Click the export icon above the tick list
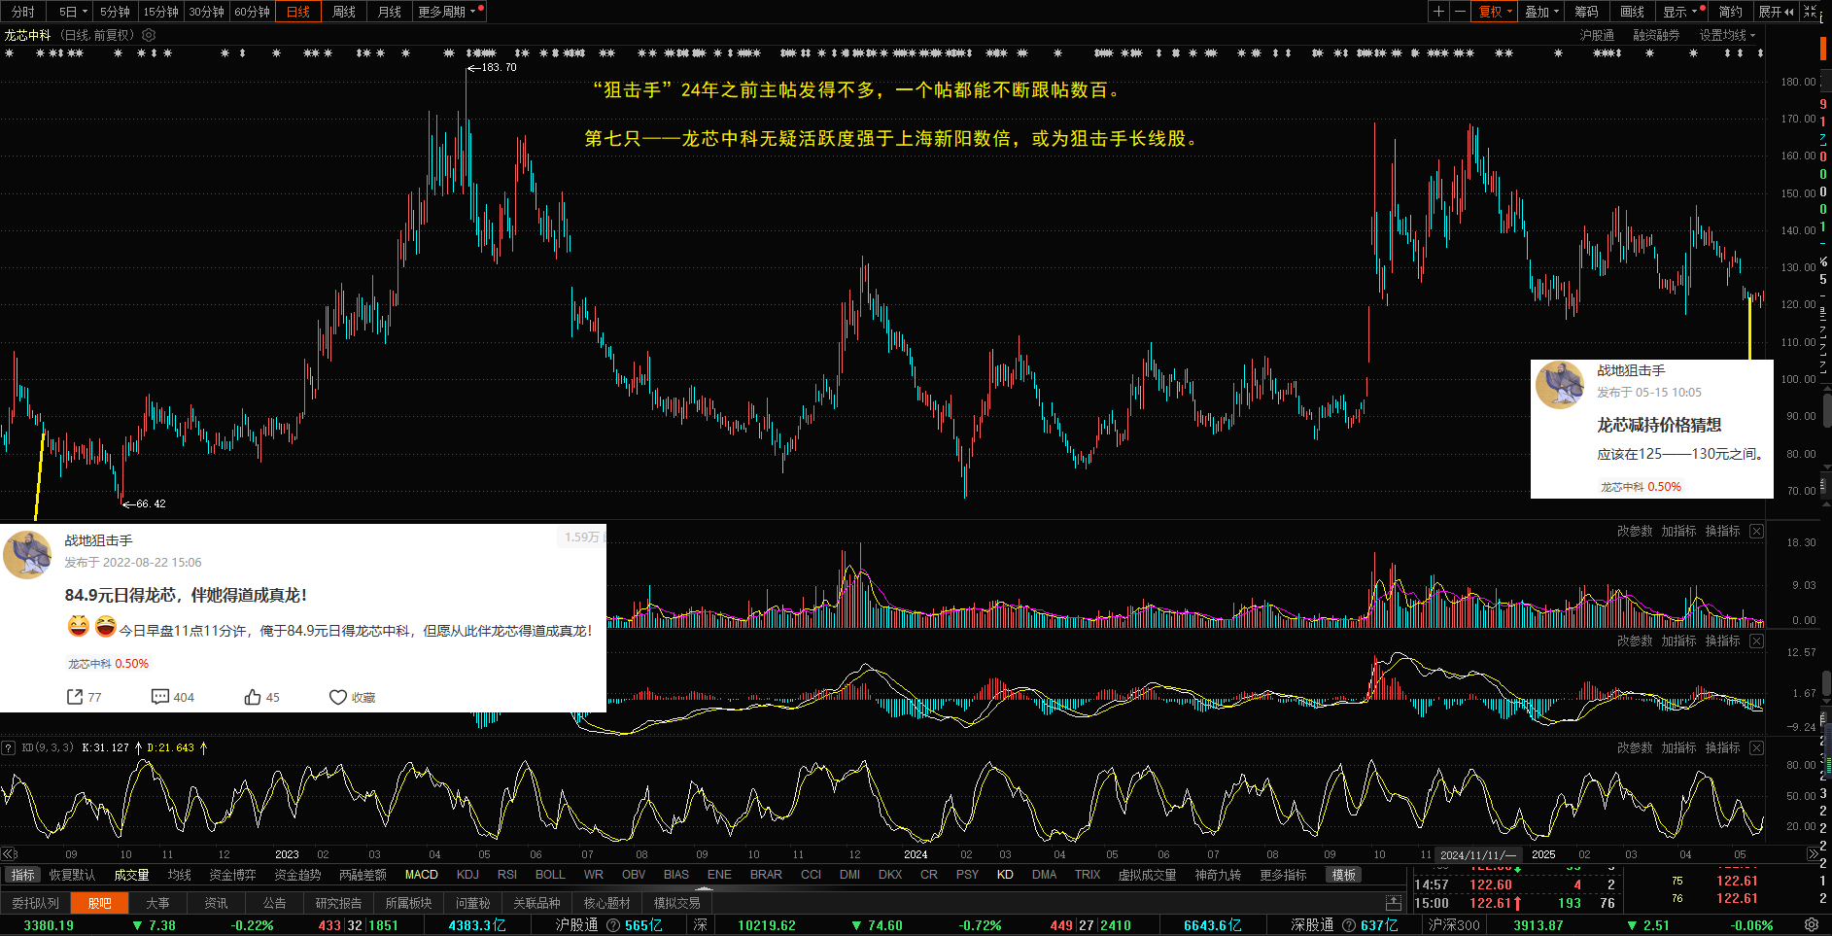The width and height of the screenshot is (1832, 936). coord(1394,903)
